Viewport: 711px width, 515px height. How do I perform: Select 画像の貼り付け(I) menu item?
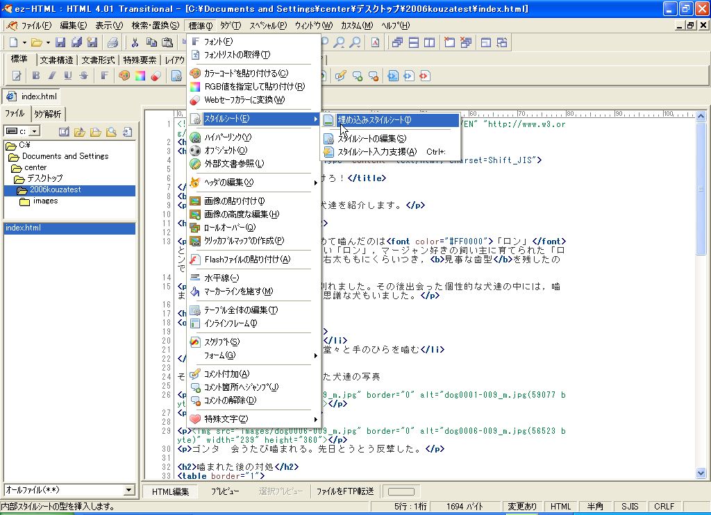coord(254,201)
